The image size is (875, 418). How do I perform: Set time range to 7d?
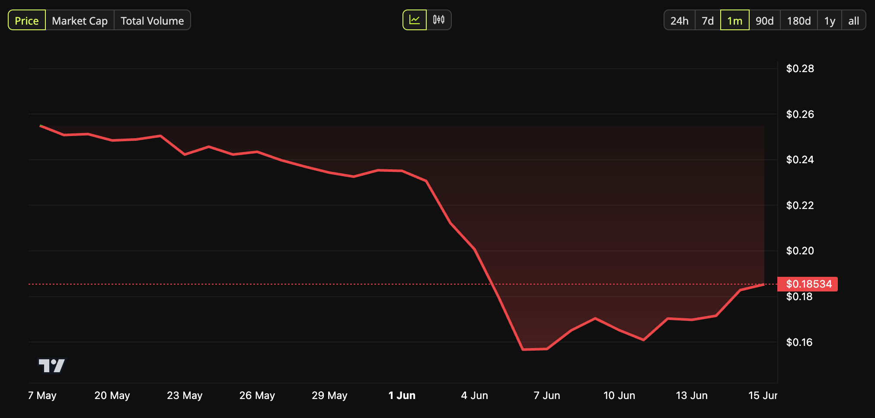(708, 20)
